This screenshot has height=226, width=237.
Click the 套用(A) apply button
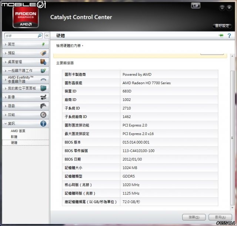[220, 217]
